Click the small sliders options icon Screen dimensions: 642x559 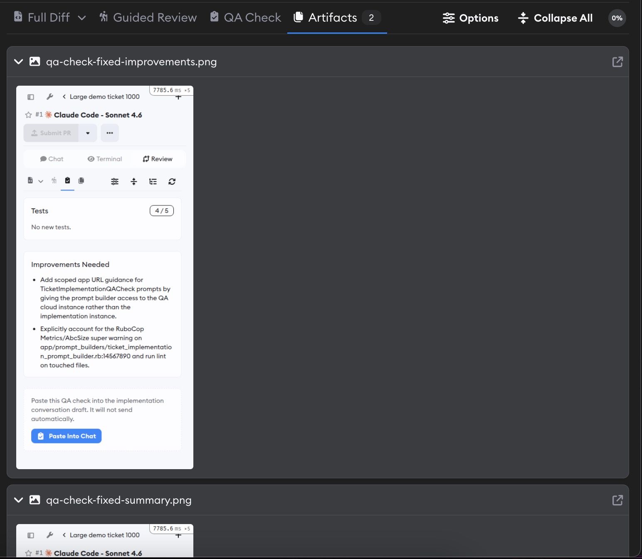[115, 181]
